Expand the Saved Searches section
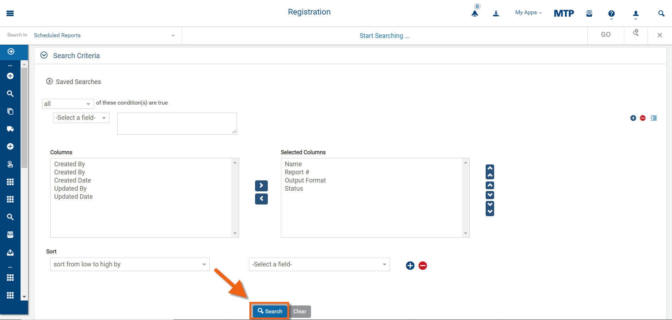Screen dimensions: 672x320 tap(50, 82)
